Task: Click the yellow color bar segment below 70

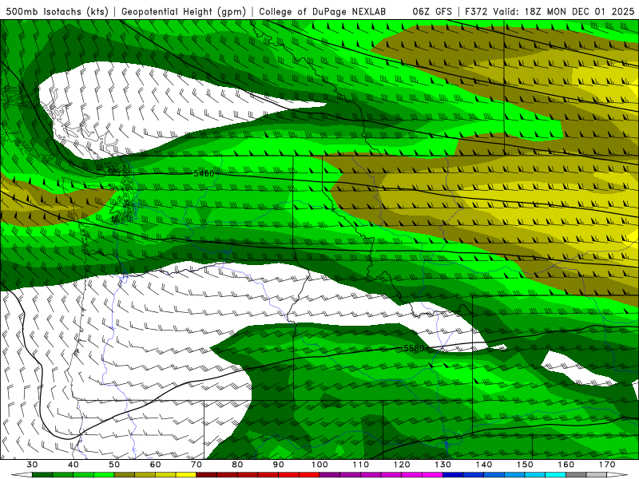Action: tap(186, 475)
